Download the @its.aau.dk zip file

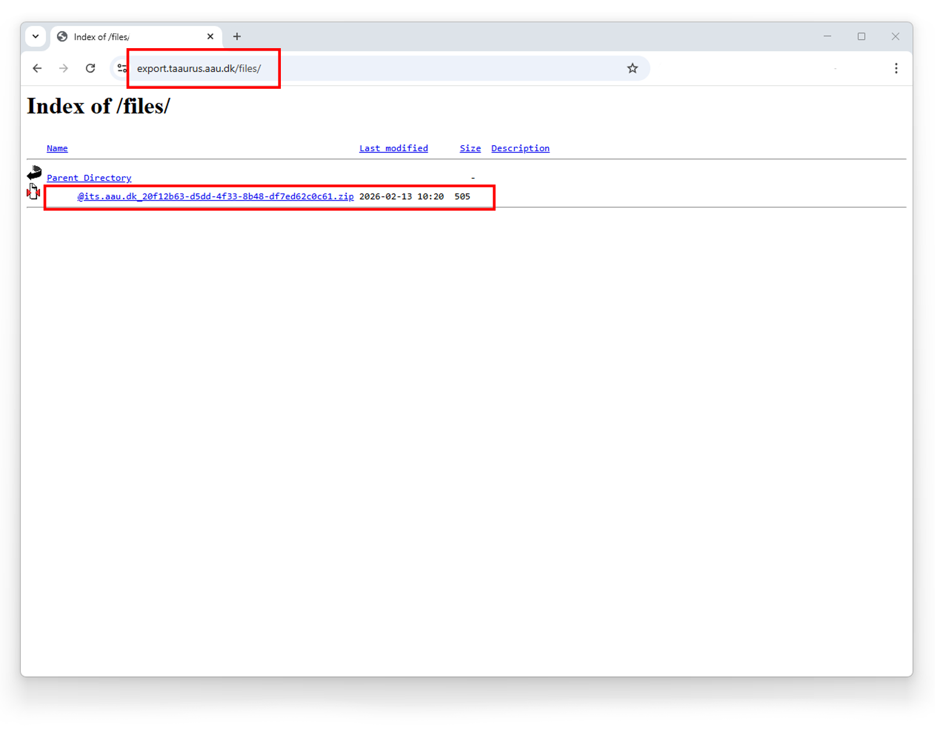[215, 196]
